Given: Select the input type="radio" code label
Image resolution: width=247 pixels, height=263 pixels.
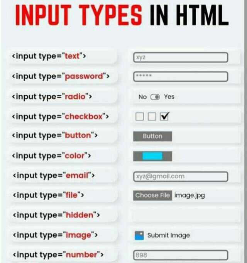Looking at the screenshot, I should [x=52, y=97].
